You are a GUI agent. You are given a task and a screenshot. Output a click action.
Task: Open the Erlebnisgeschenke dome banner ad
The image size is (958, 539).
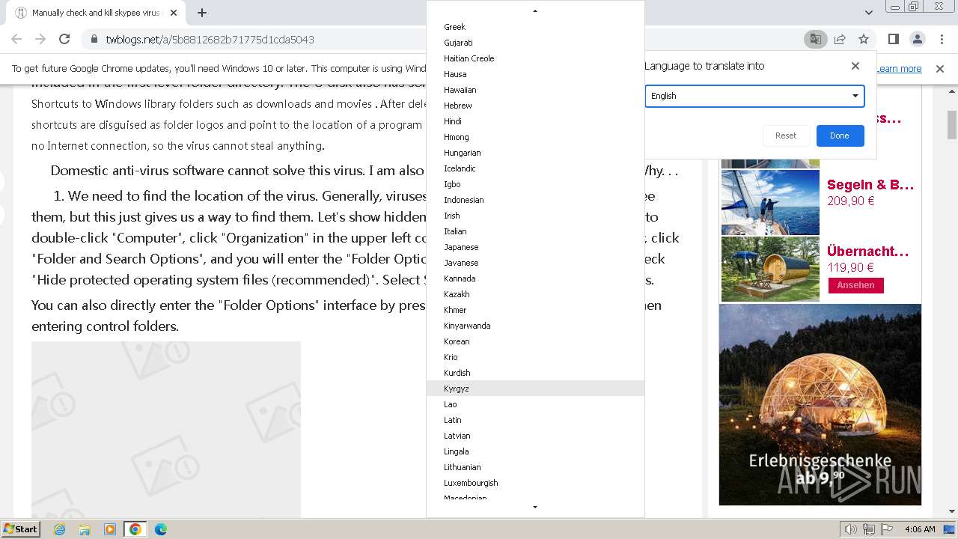pos(820,404)
